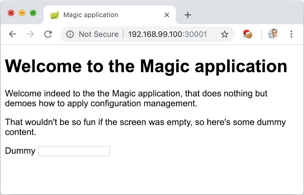Open the cookie extension with the Santa hat
This screenshot has width=304, height=195.
[247, 34]
